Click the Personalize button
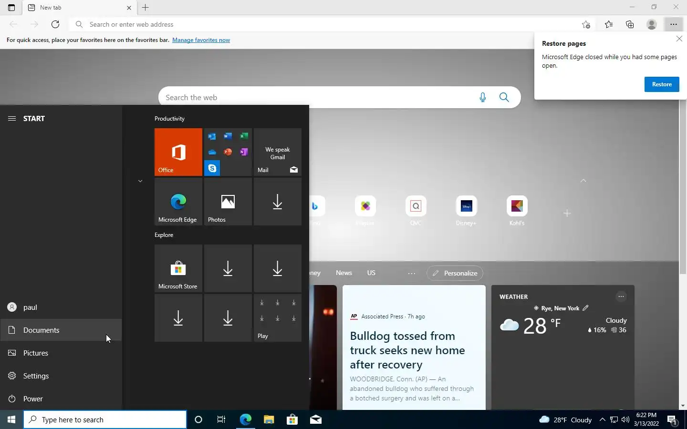Image resolution: width=687 pixels, height=429 pixels. [455, 273]
